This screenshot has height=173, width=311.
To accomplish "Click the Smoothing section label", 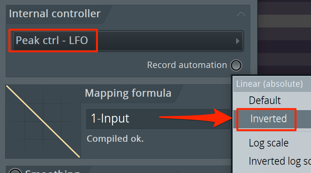I will pos(52,171).
